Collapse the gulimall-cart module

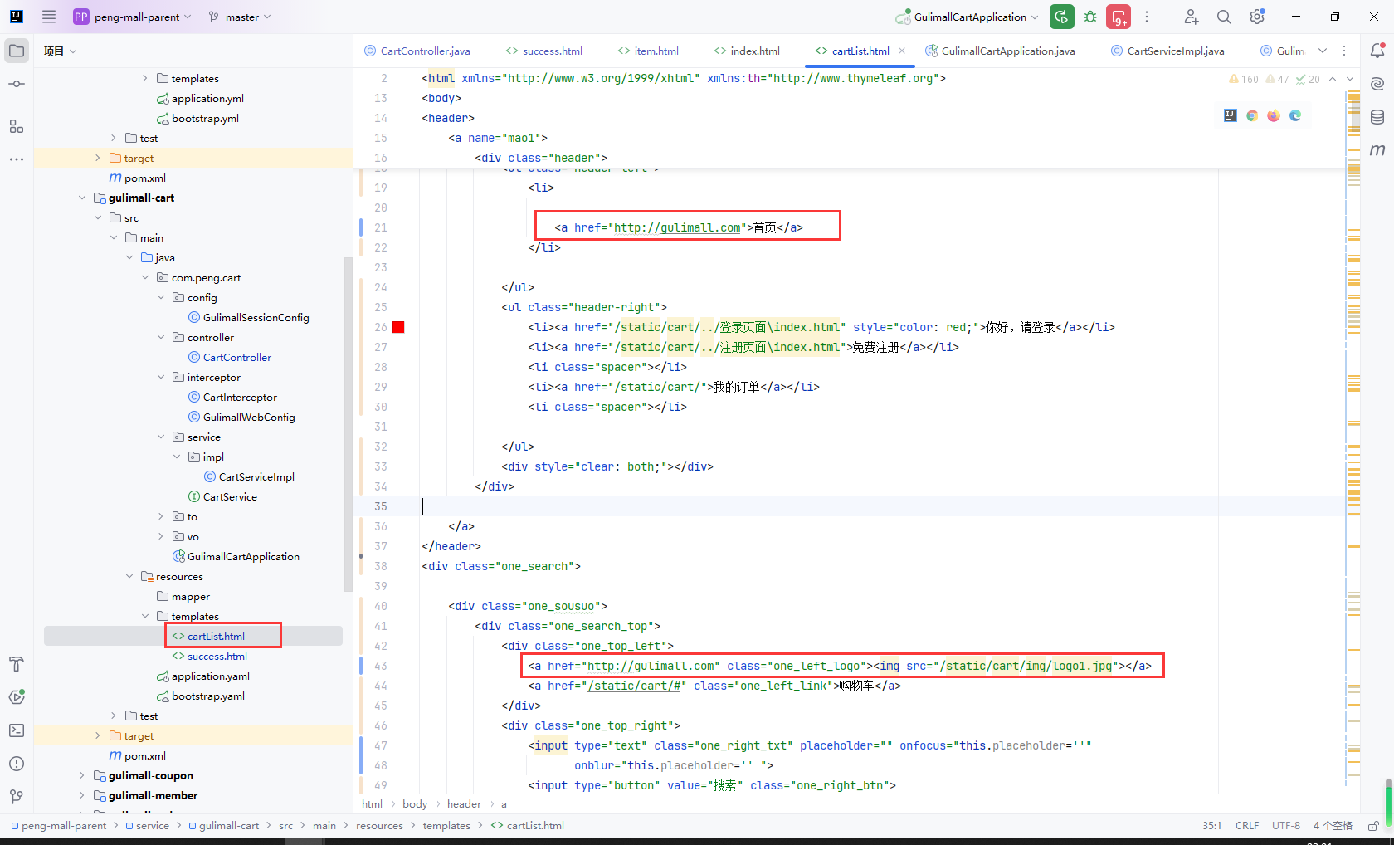[82, 198]
